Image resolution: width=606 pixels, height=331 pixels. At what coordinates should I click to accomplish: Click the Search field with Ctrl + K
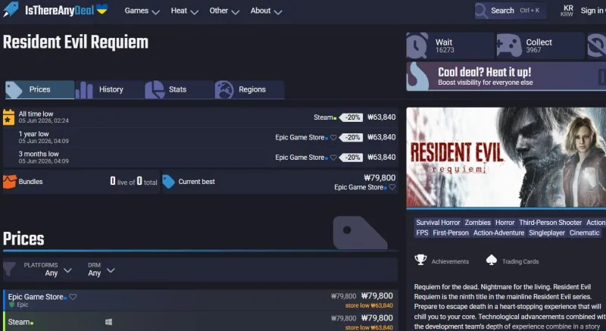(x=511, y=11)
